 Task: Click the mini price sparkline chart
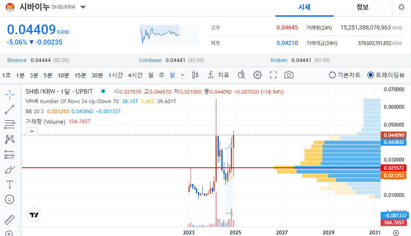[169, 35]
